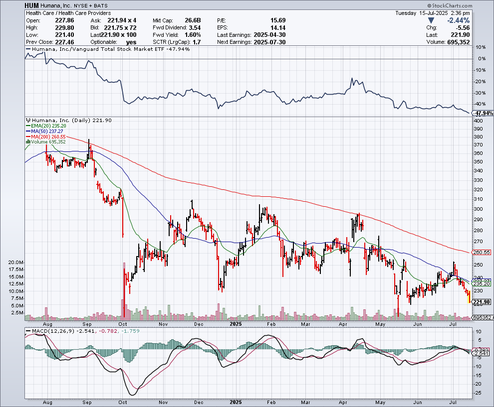Screen dimensions: 494x407
Task: Click the Fwd Dividend value 3.54
Action: point(195,28)
